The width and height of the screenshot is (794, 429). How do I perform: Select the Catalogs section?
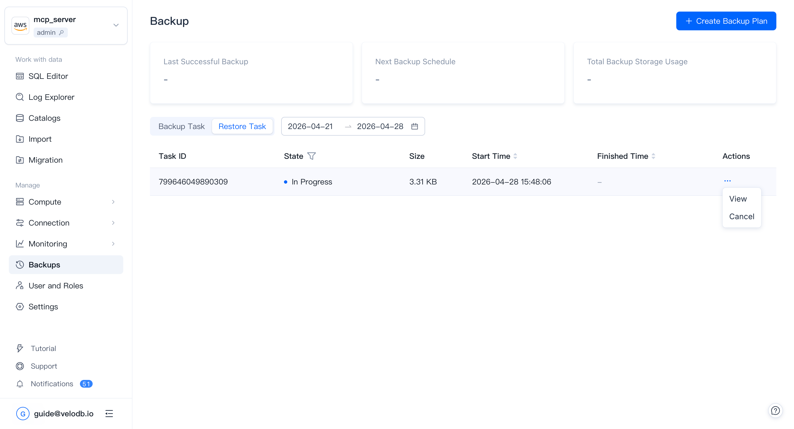[x=44, y=118]
